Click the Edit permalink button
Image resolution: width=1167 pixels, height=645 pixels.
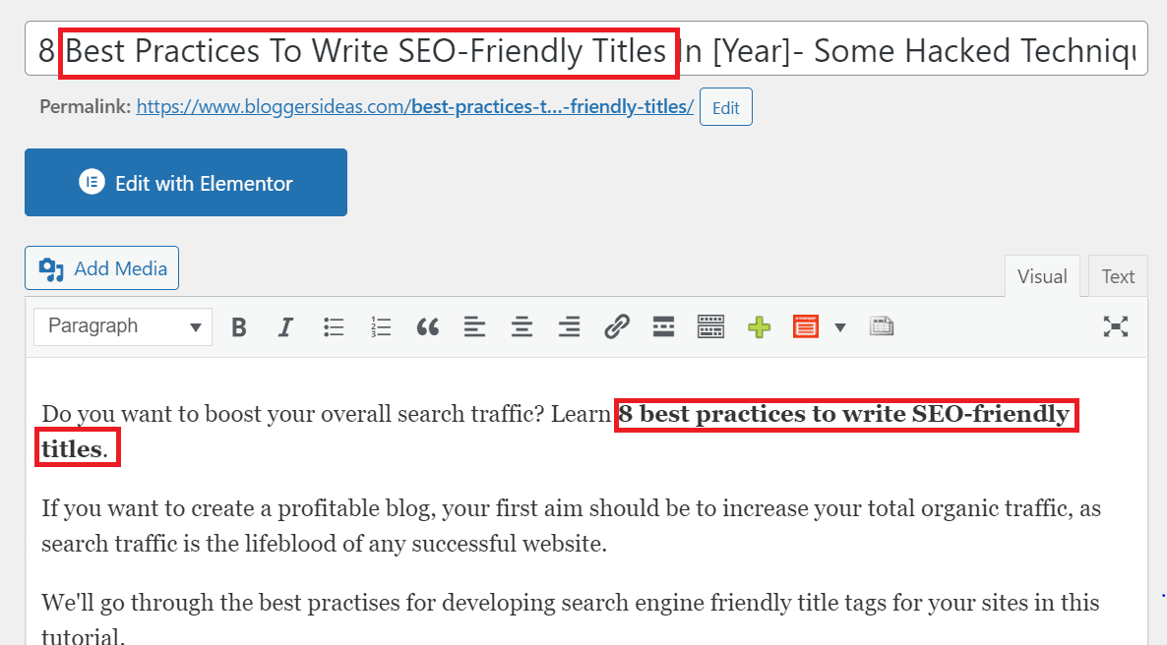point(725,107)
